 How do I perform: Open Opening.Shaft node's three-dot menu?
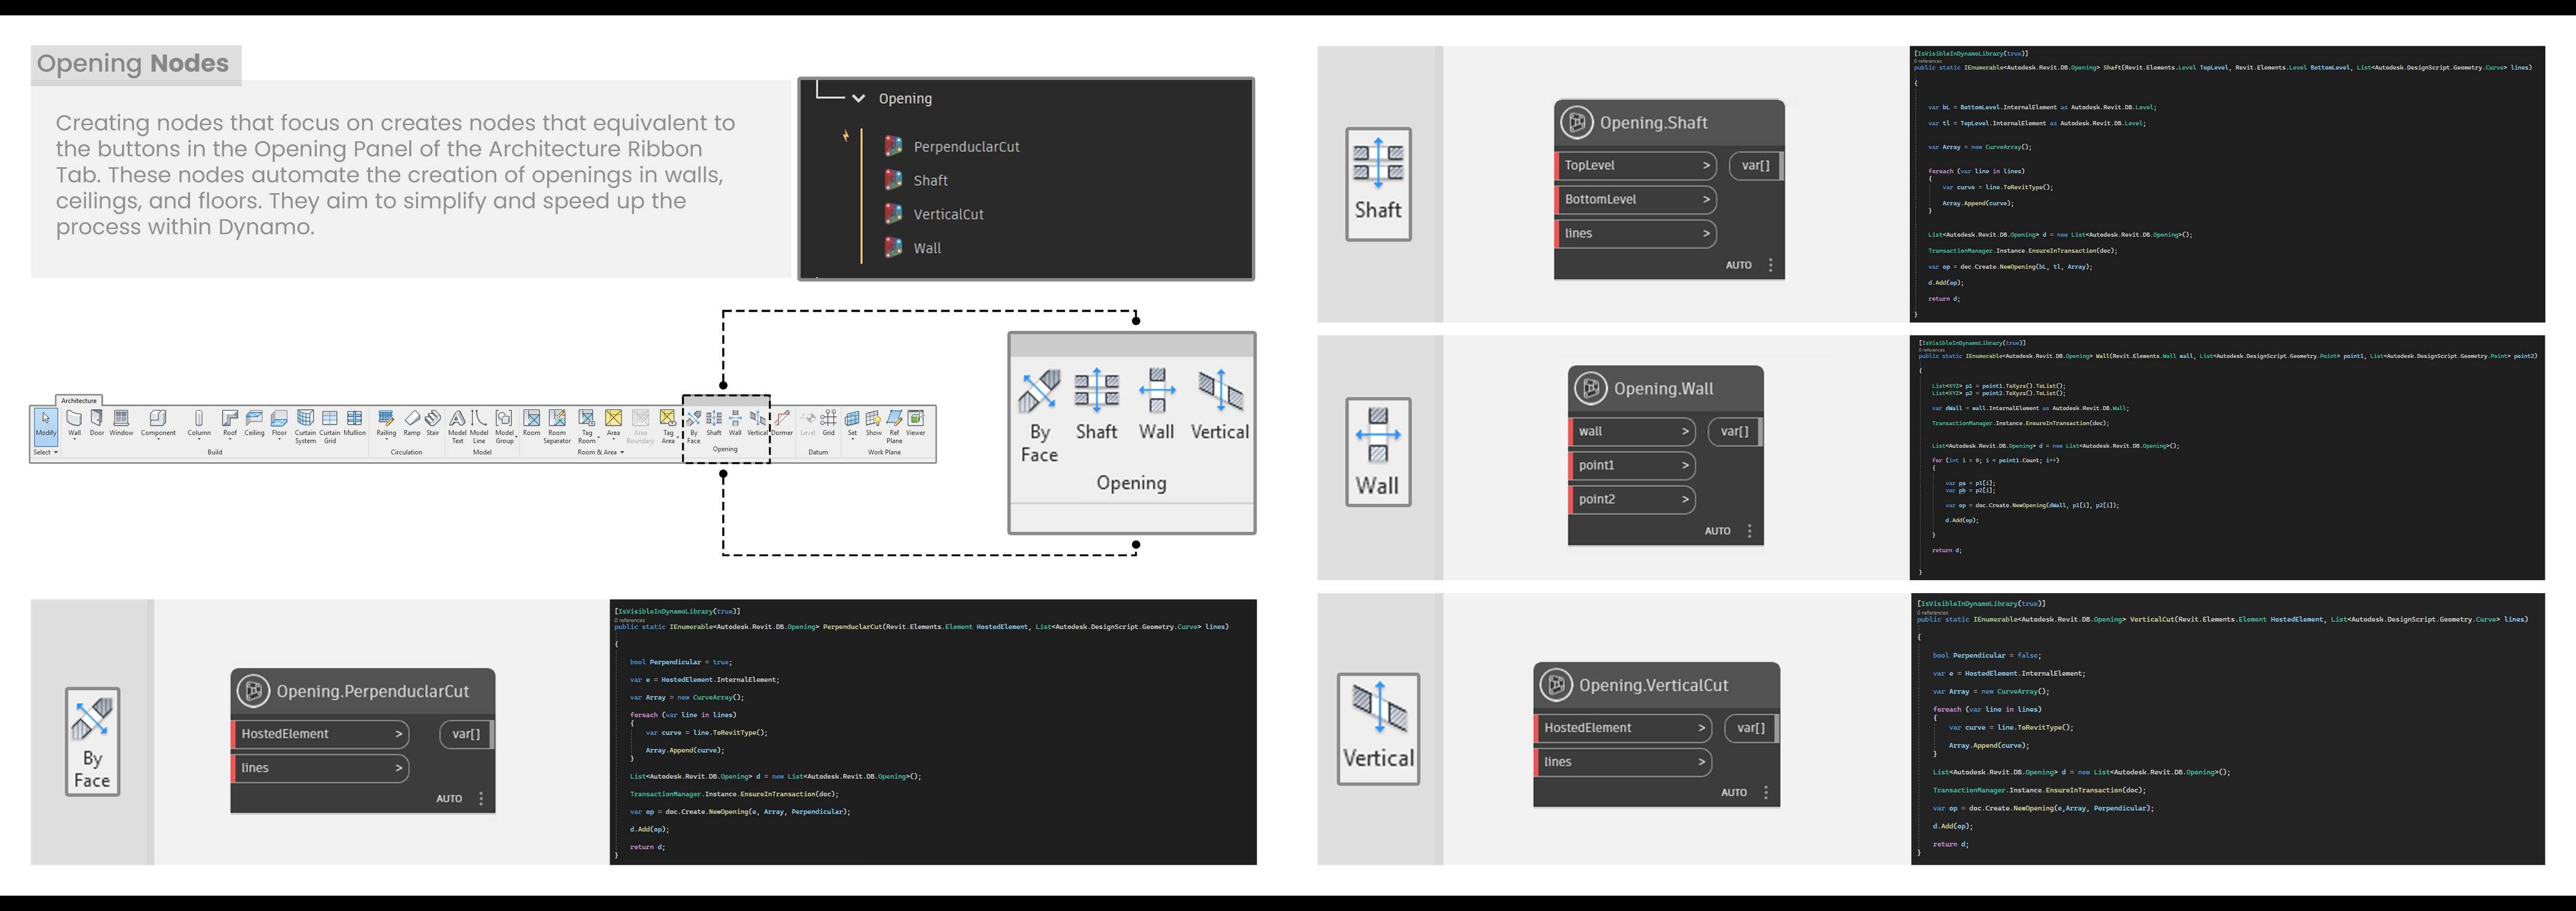1770,265
